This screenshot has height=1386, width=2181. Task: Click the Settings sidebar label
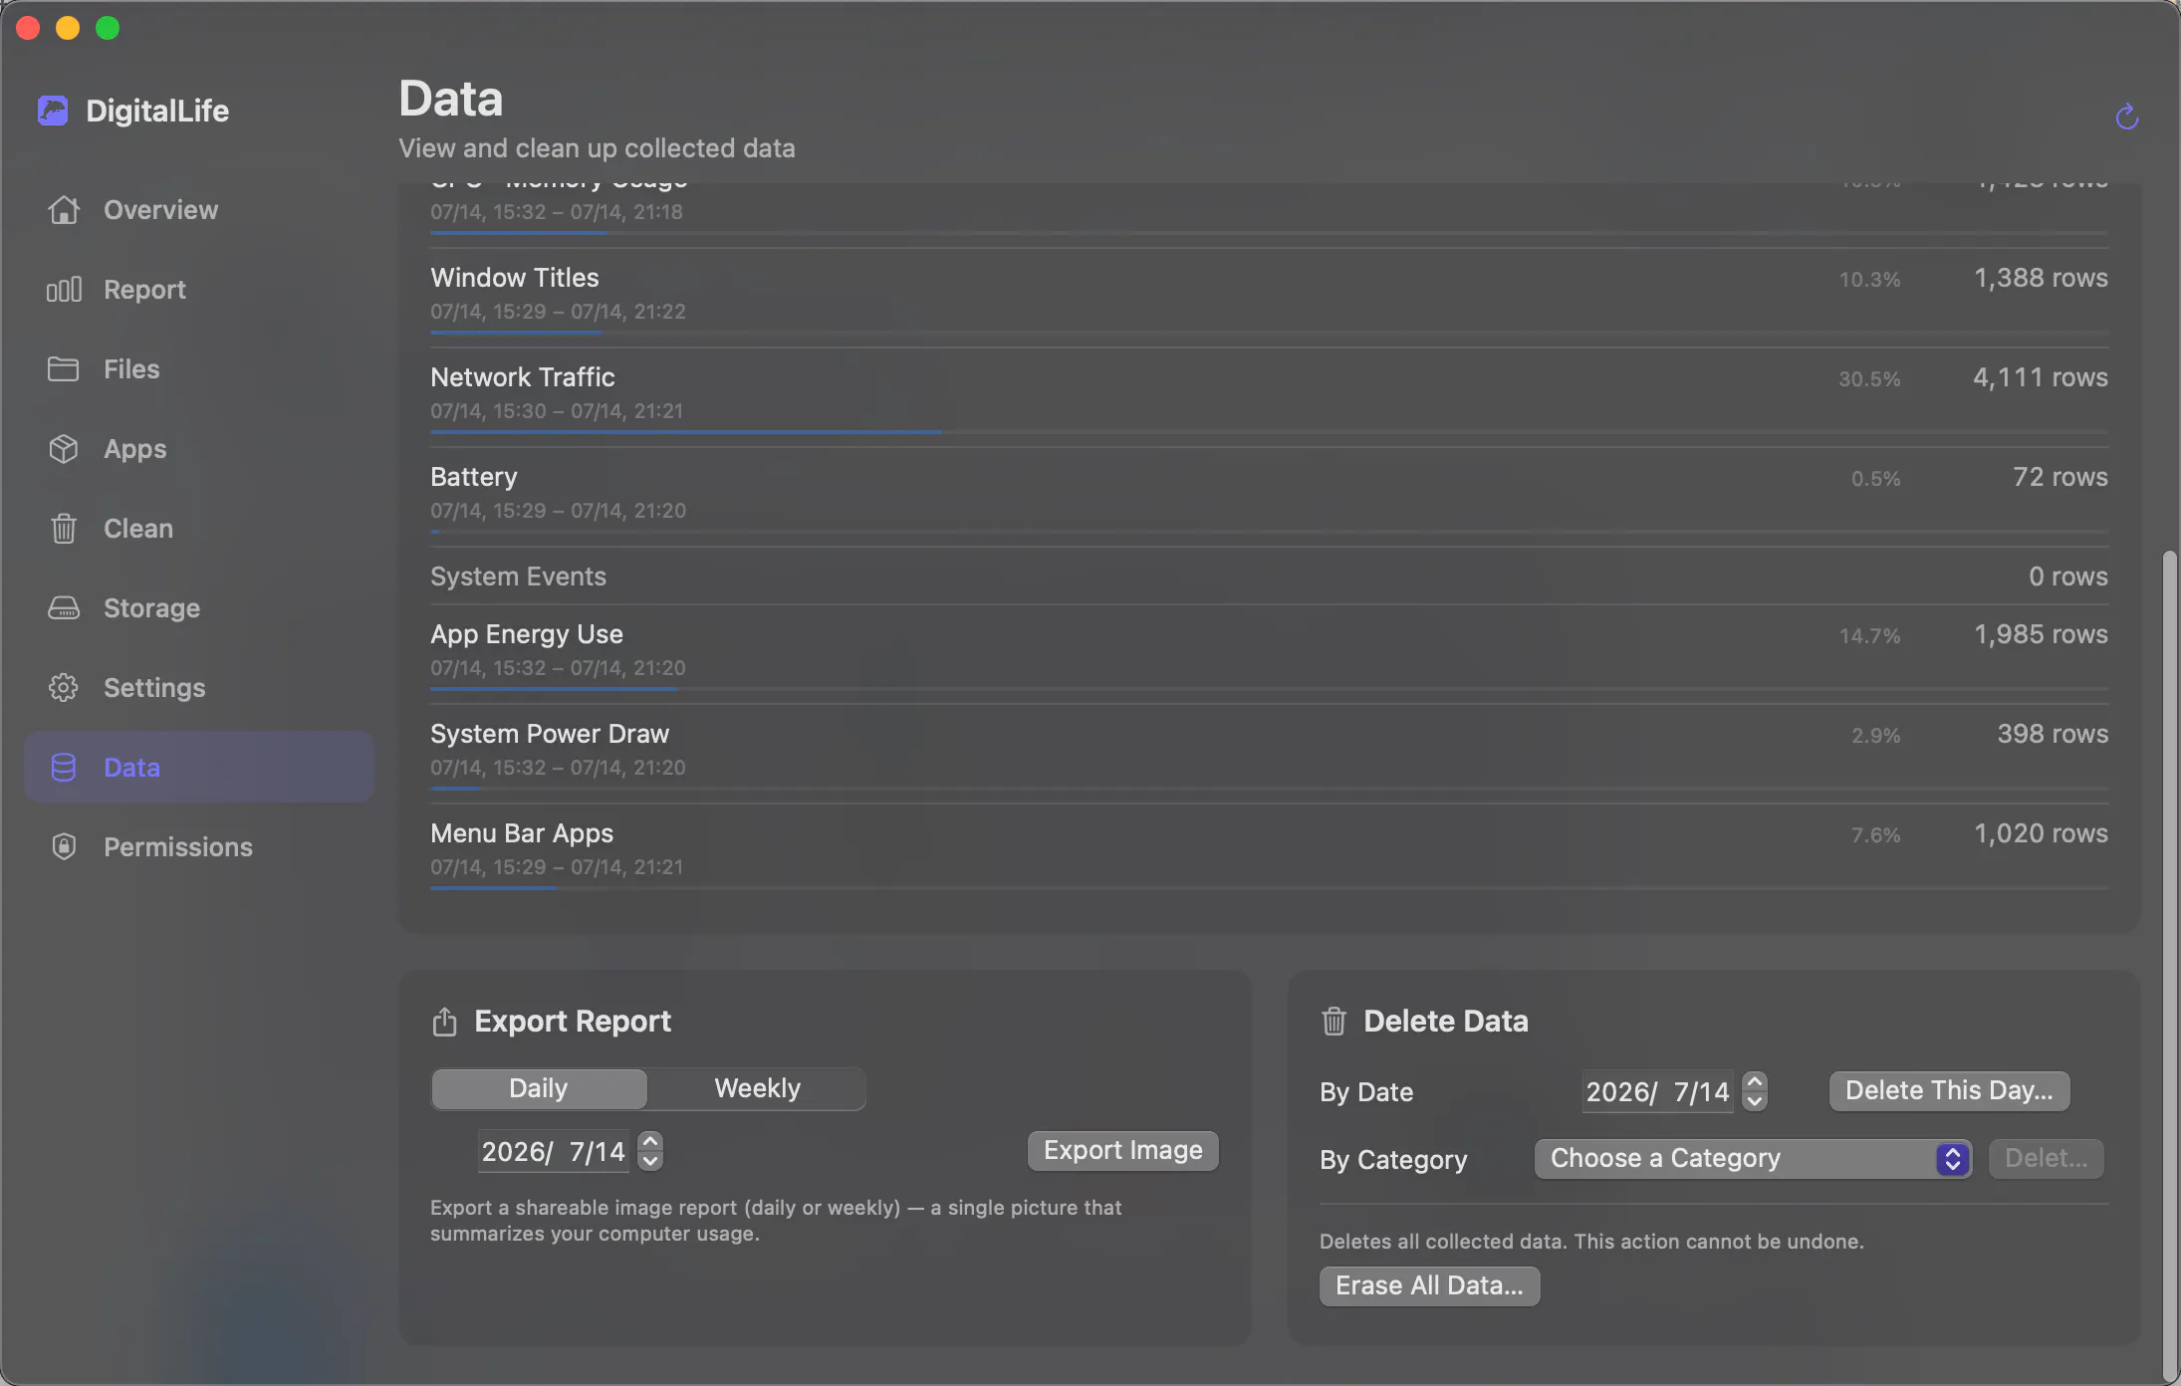point(154,688)
